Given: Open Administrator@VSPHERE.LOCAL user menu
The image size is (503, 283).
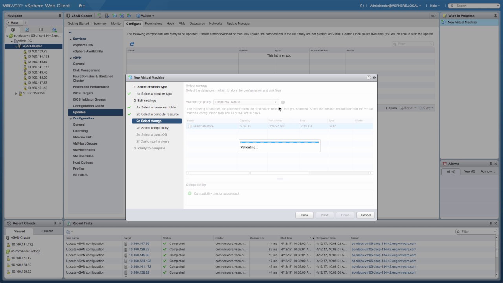Looking at the screenshot, I should pos(395,6).
